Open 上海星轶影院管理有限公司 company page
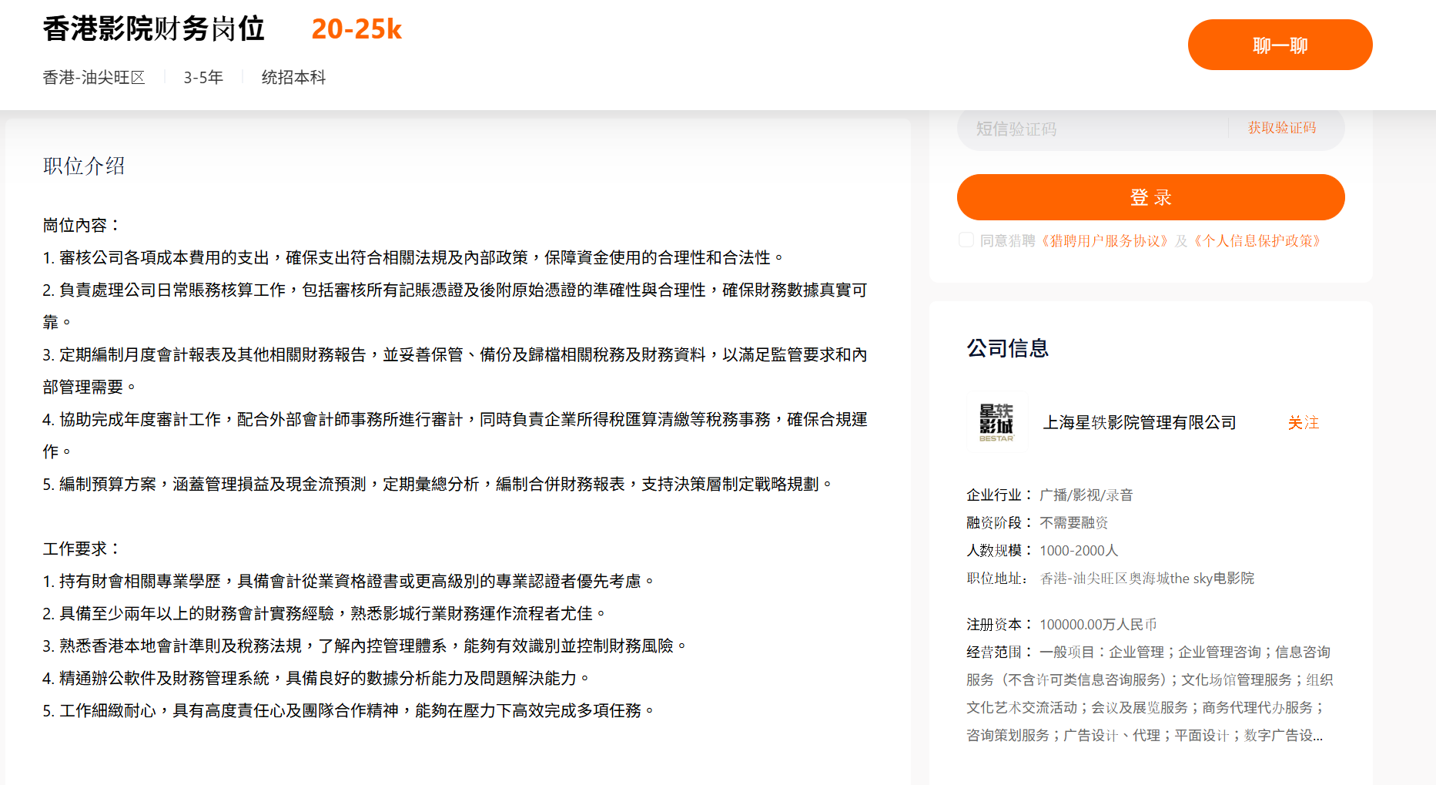The height and width of the screenshot is (785, 1436). point(1139,422)
